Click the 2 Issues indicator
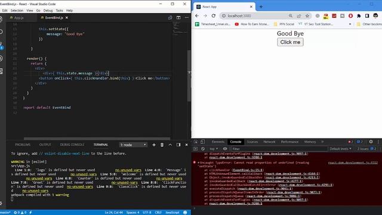The width and height of the screenshot is (382, 215). click(x=366, y=149)
